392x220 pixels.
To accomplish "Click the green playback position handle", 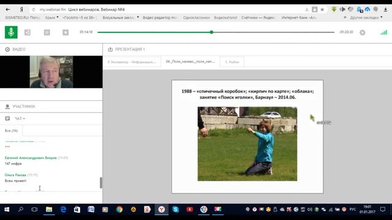I will coord(211,32).
